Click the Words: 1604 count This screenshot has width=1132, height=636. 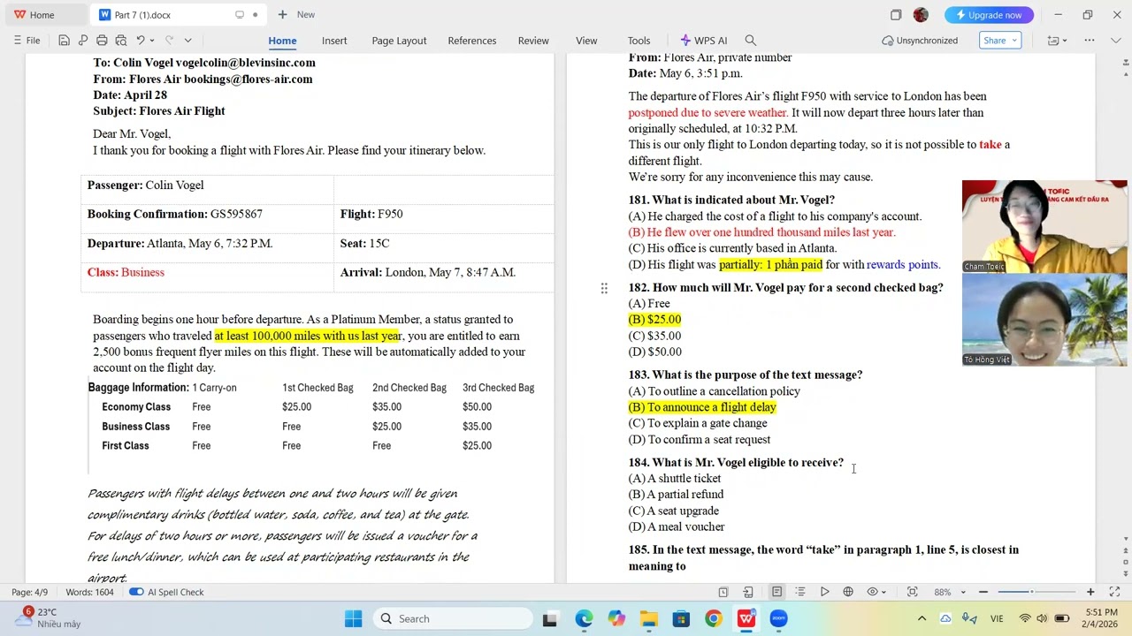pyautogui.click(x=89, y=592)
